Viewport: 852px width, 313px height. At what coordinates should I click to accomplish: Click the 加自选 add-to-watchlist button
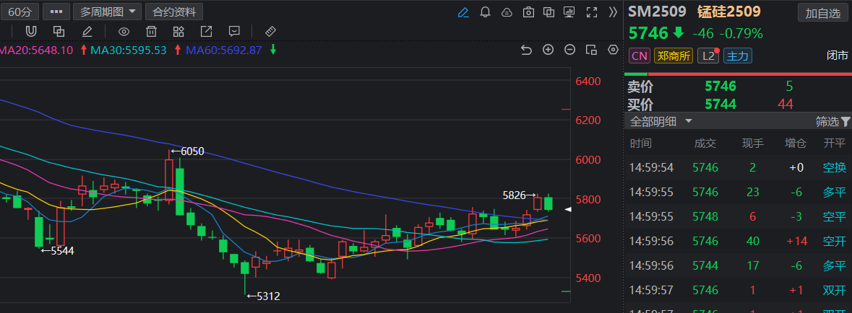(822, 13)
